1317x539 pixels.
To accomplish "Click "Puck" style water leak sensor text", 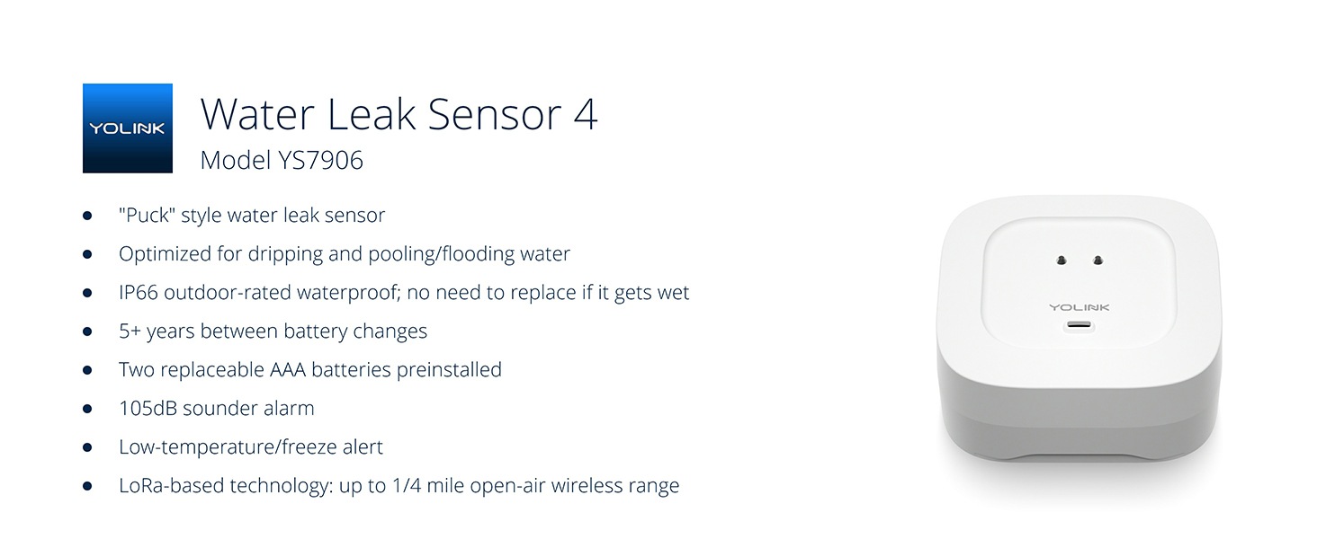I will point(252,216).
